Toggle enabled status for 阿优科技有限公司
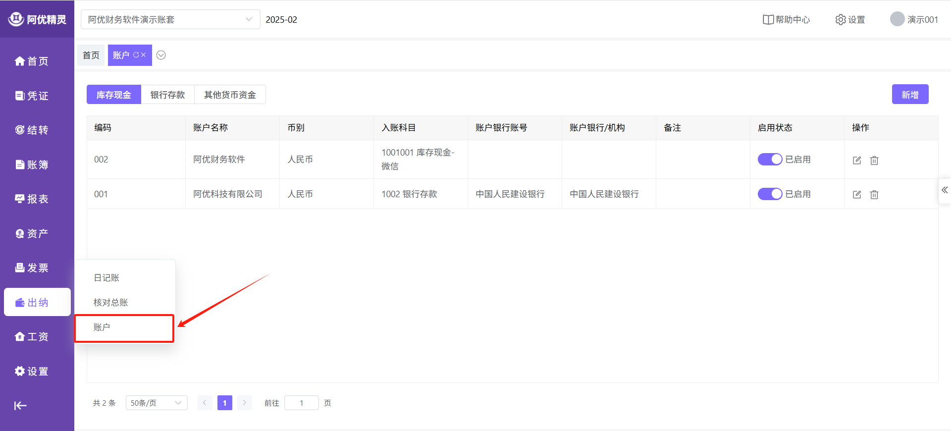Image resolution: width=951 pixels, height=431 pixels. pos(770,194)
